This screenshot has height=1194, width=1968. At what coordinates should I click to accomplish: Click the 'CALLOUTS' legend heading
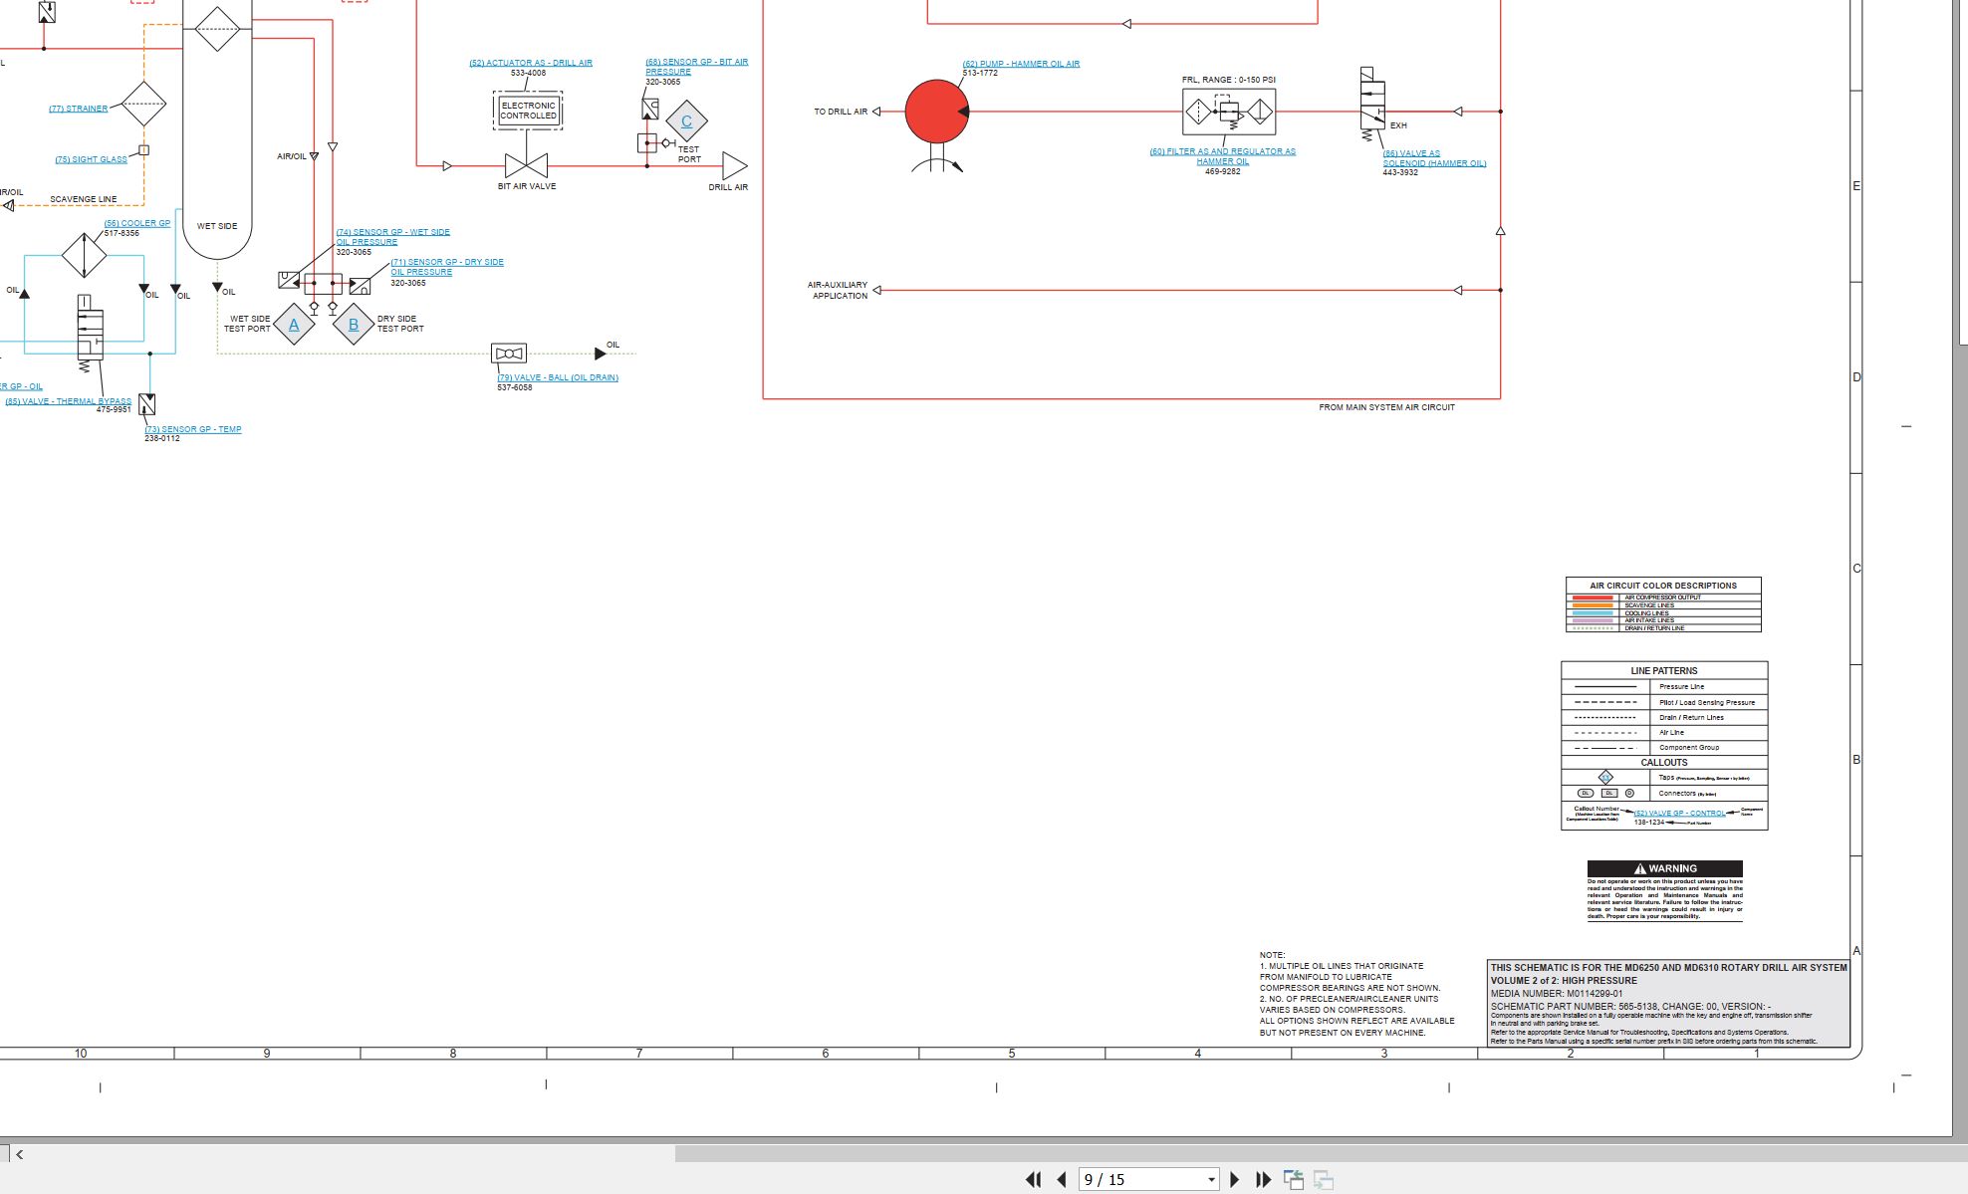coord(1663,762)
